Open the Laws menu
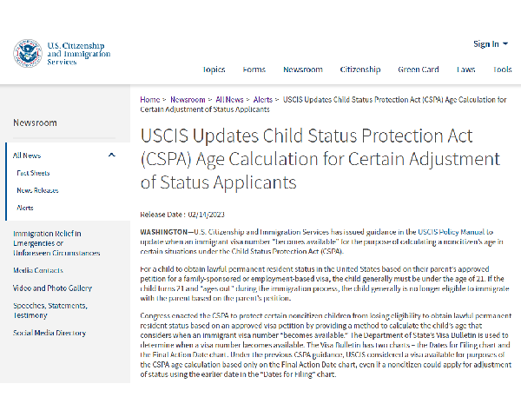 [x=465, y=69]
